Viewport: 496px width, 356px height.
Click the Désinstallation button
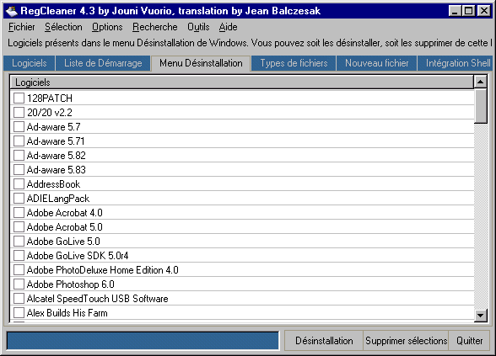click(x=324, y=341)
